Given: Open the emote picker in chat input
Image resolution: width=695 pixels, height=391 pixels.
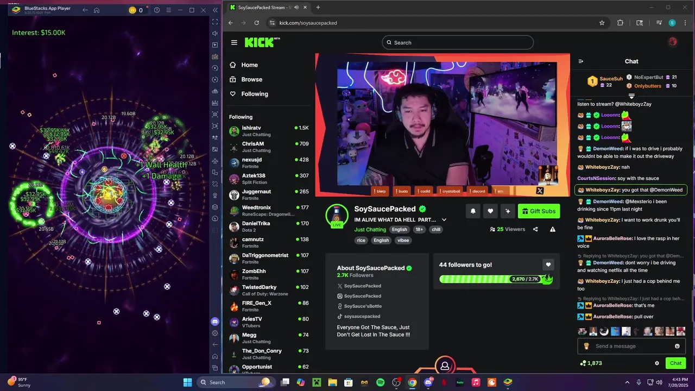Looking at the screenshot, I should [677, 346].
